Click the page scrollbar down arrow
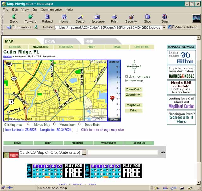 point(199,182)
